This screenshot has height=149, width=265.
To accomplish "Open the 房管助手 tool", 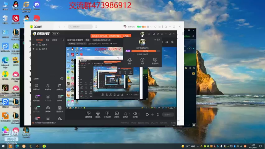I will pyautogui.click(x=48, y=87).
